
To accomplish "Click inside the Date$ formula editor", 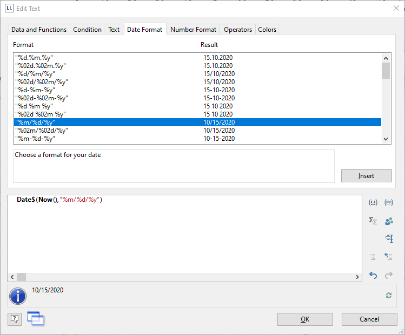I will (x=184, y=232).
